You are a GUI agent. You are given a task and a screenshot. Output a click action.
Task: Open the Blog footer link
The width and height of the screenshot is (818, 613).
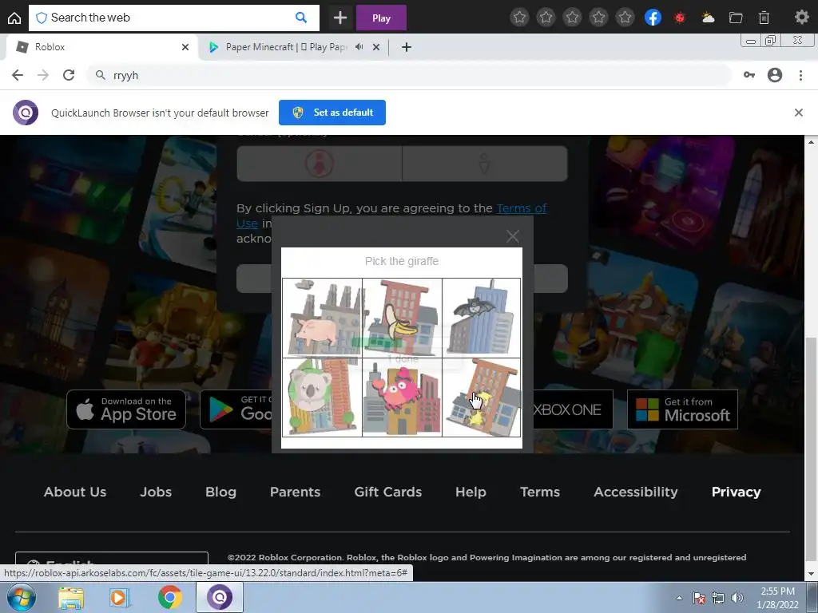220,492
